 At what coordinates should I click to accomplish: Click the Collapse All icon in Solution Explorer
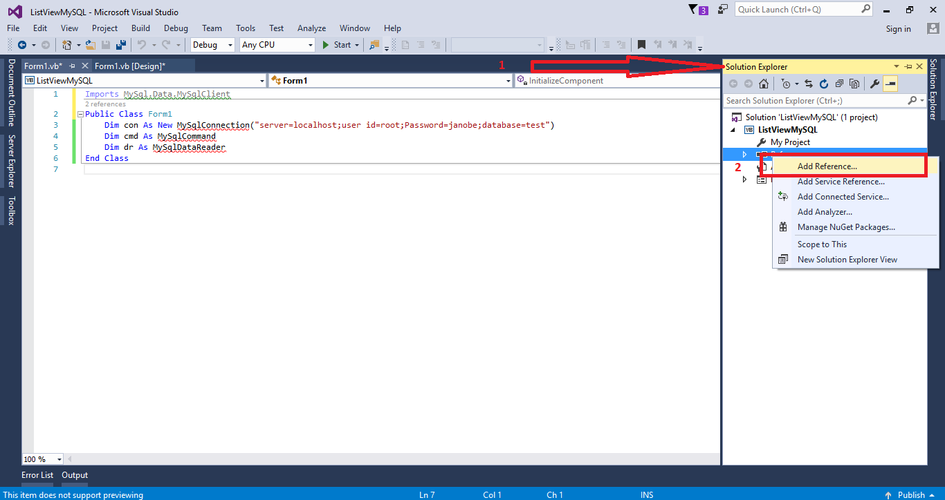[839, 84]
